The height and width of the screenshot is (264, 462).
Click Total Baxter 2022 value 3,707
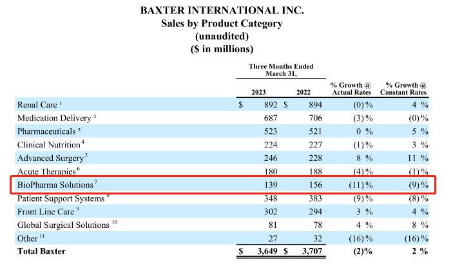pyautogui.click(x=312, y=251)
